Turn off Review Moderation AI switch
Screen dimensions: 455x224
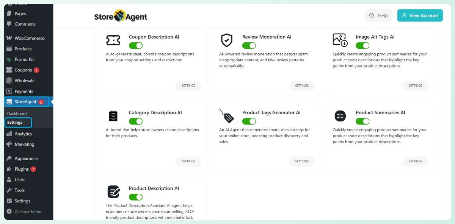(x=249, y=46)
